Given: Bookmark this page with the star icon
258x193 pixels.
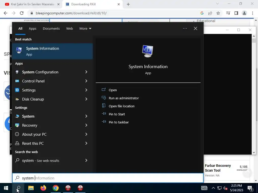Looking at the screenshot, I should pyautogui.click(x=218, y=13).
